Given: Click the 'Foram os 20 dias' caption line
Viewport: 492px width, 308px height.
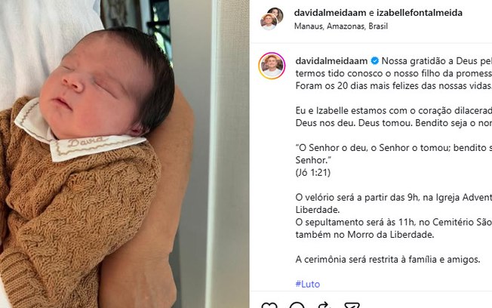Looking at the screenshot, I should click(393, 86).
